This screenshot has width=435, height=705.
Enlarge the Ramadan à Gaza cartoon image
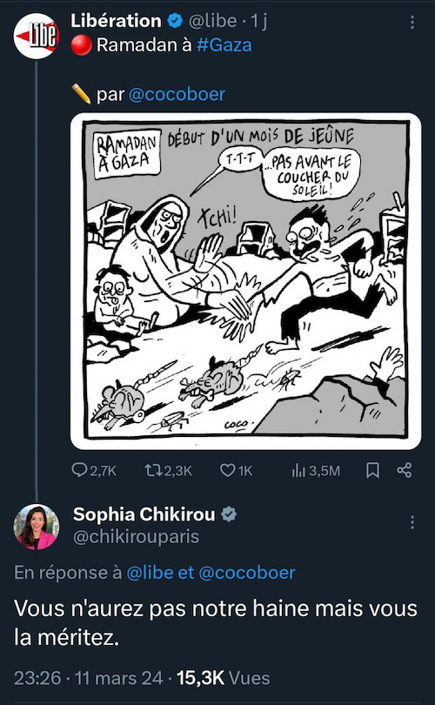click(246, 281)
